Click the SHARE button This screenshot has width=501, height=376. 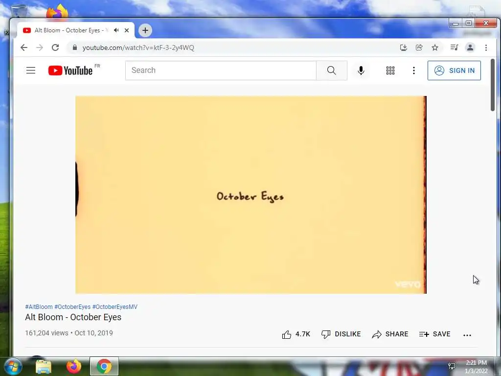click(390, 334)
